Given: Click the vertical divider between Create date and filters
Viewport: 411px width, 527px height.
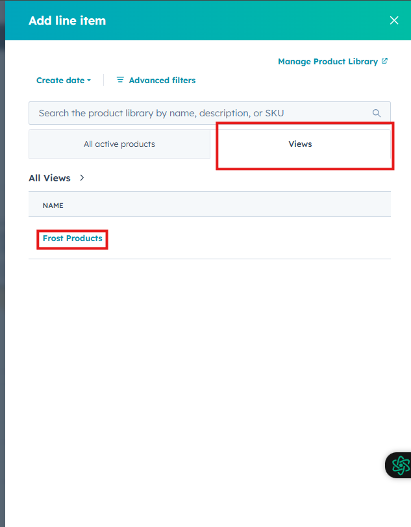Looking at the screenshot, I should (104, 81).
